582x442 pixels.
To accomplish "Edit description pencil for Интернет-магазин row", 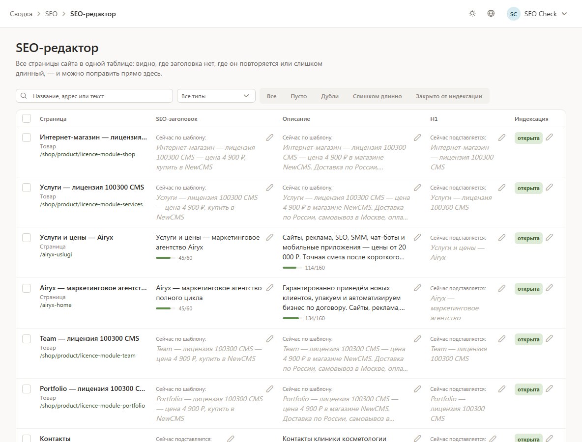I will [417, 138].
